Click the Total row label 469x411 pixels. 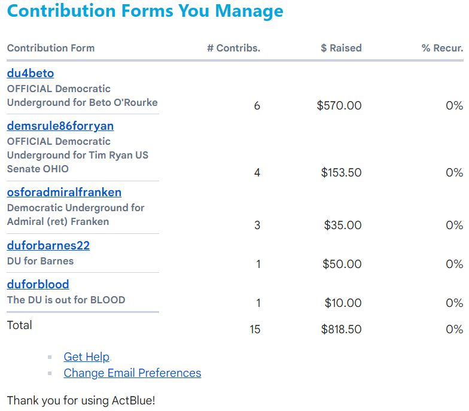pyautogui.click(x=20, y=325)
